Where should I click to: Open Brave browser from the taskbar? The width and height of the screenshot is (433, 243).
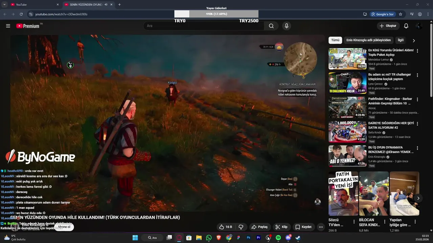(219, 238)
